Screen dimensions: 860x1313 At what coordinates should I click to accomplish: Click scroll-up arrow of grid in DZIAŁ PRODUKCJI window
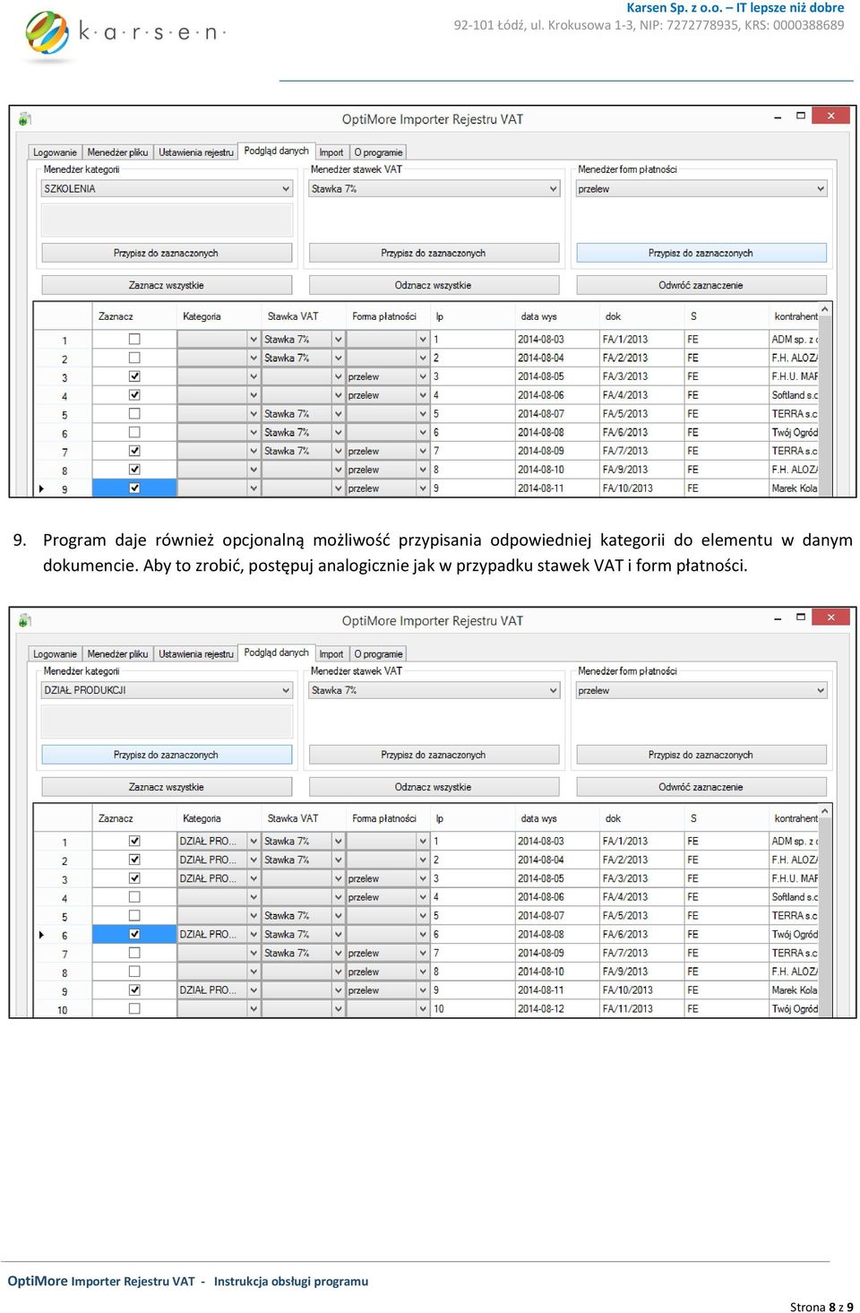coord(825,810)
